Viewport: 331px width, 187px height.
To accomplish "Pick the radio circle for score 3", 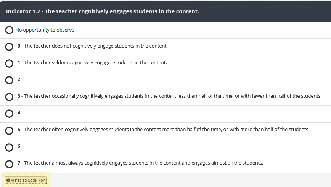I will (x=9, y=97).
